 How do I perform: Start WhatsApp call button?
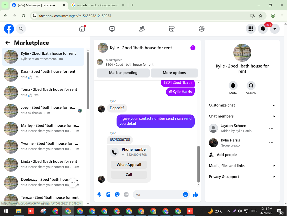pyautogui.click(x=129, y=165)
